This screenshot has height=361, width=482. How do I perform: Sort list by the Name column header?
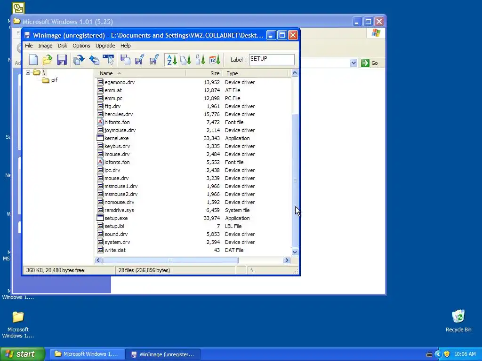(140, 73)
